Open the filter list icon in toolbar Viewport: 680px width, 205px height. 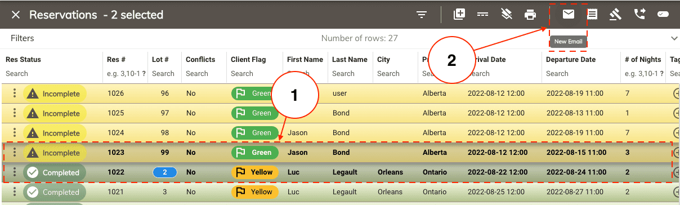[422, 15]
